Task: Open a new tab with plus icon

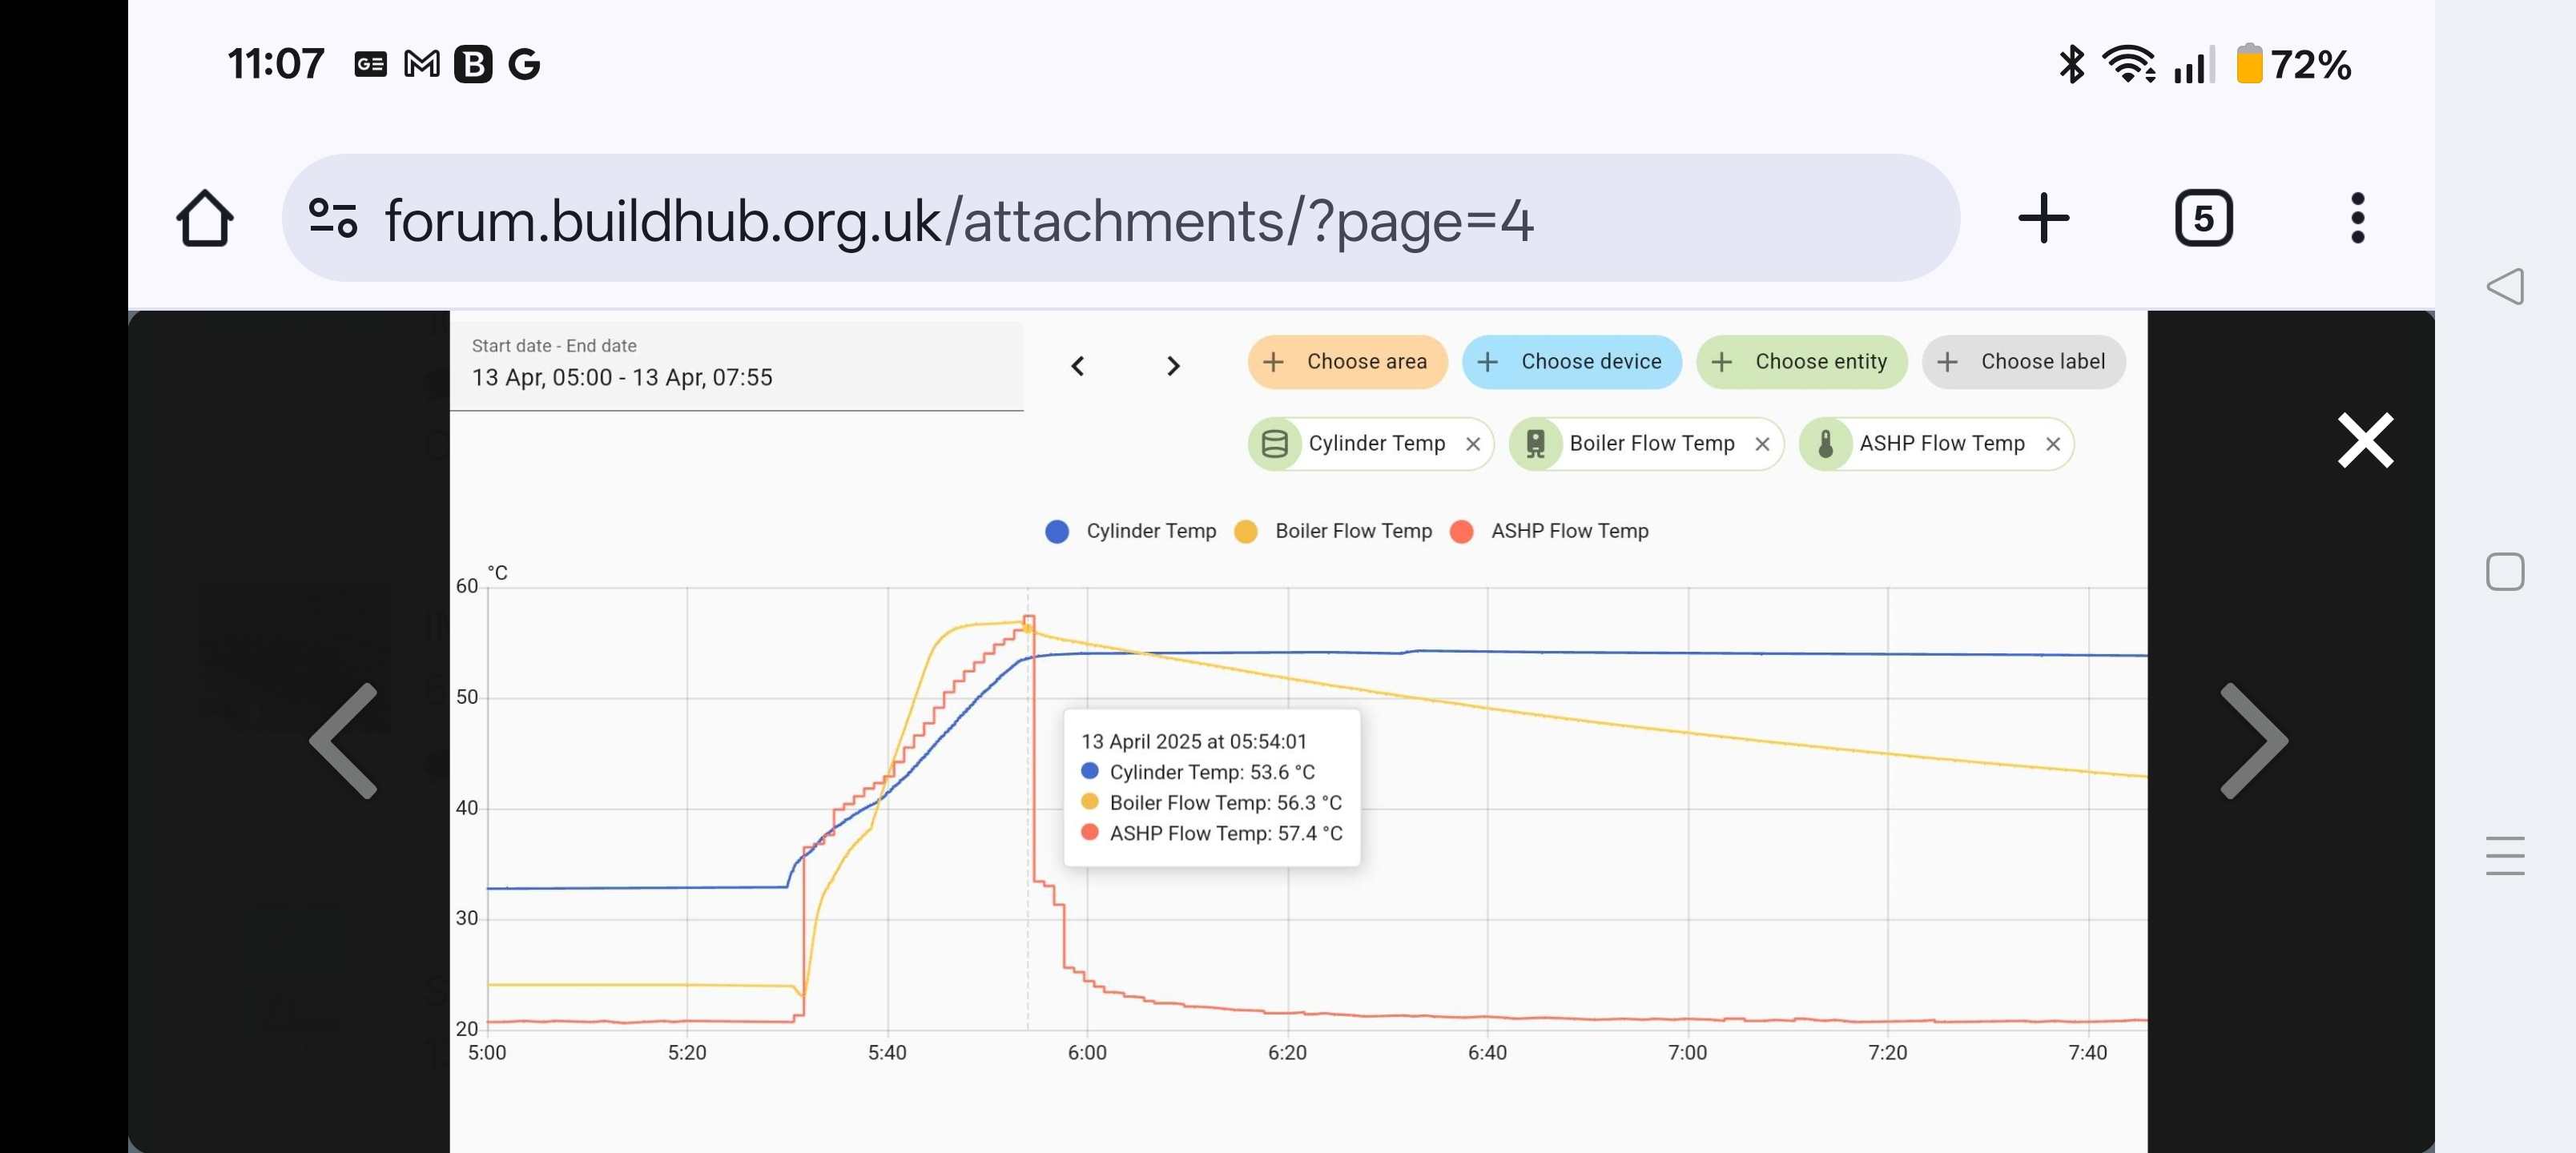Action: coord(2043,218)
